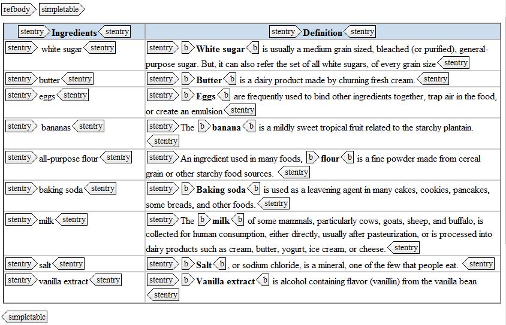Click opening b tag before bold Baking soda
Viewport: 506px width, 325px height.
tap(188, 189)
